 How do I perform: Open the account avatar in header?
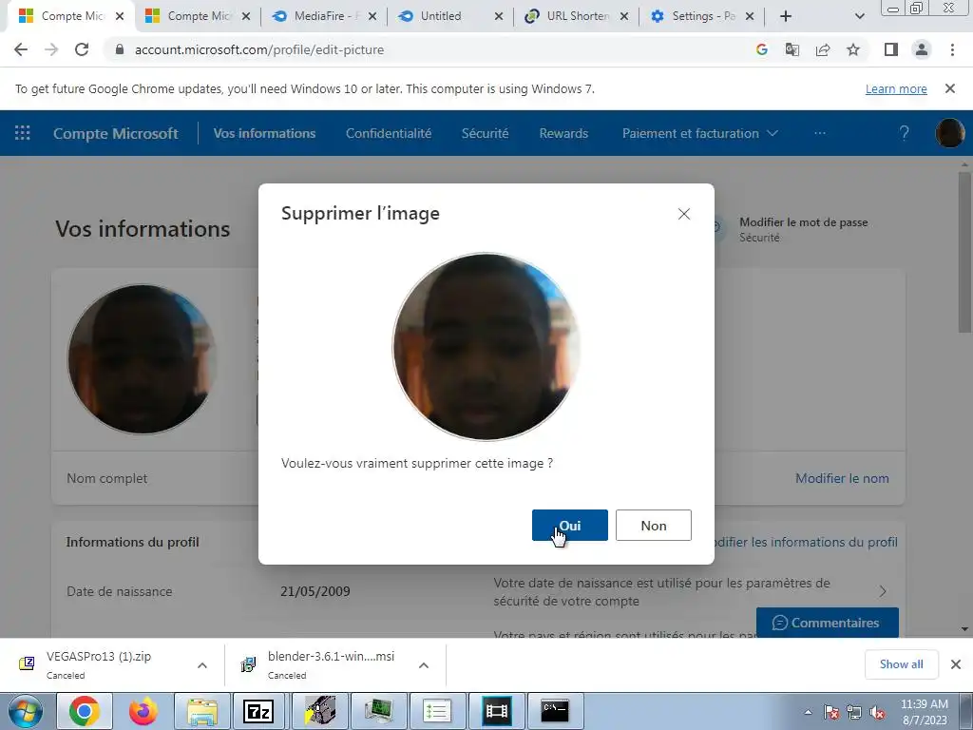pyautogui.click(x=949, y=133)
